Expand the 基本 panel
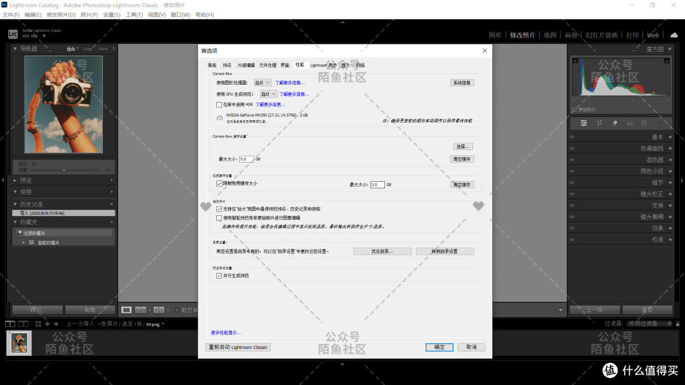Viewport: 685px width, 385px height. coord(670,137)
